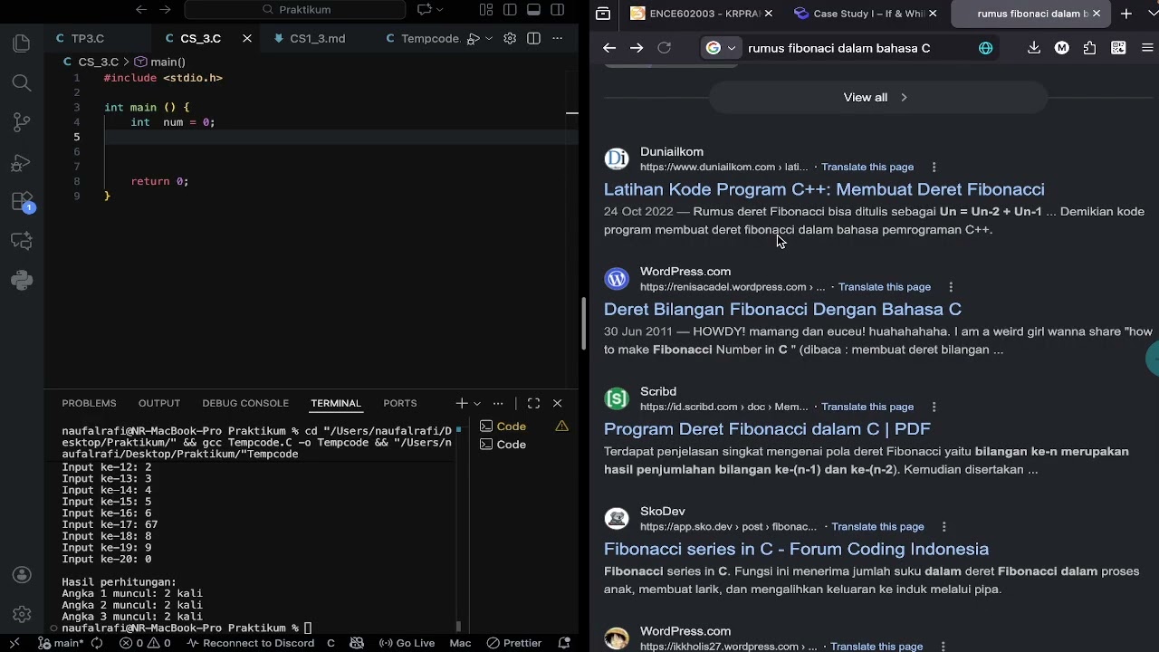Viewport: 1159px width, 652px height.
Task: Open the PORTS panel tab
Action: 399,403
